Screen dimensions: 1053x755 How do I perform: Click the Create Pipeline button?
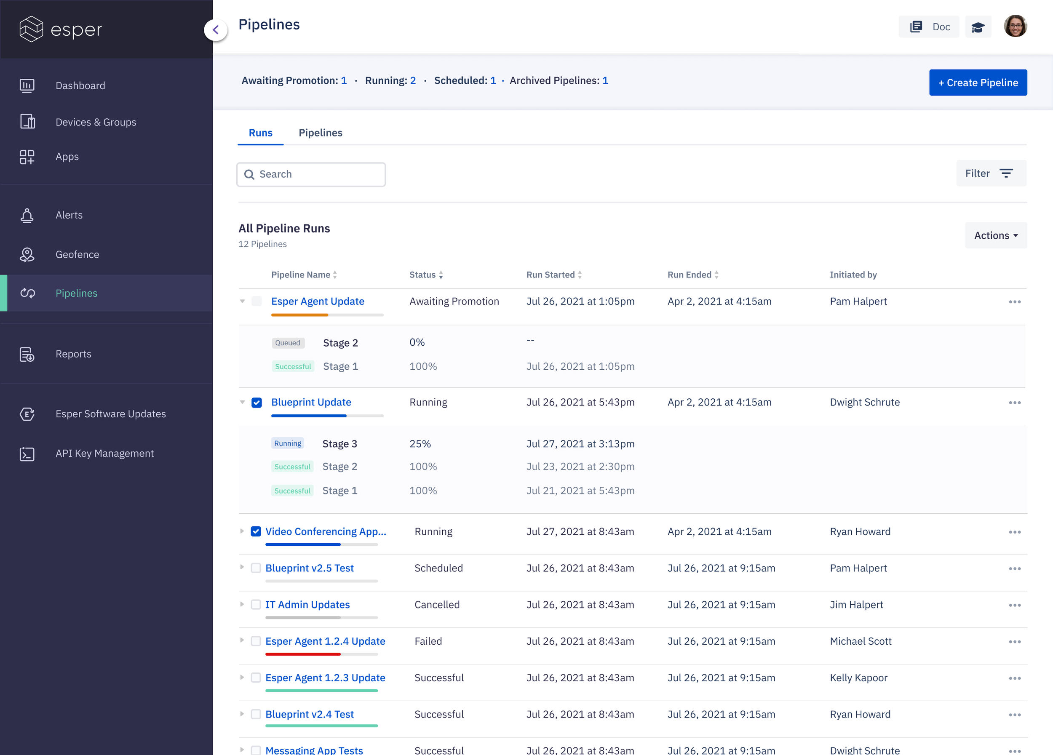(977, 83)
